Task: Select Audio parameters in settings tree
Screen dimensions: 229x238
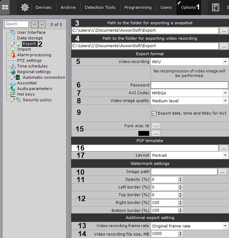Action: click(34, 89)
